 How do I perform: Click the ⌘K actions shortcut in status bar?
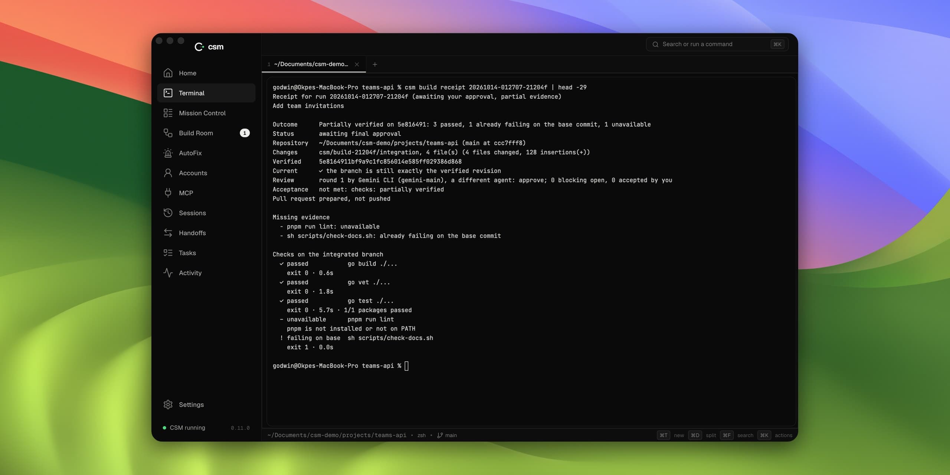coord(764,435)
